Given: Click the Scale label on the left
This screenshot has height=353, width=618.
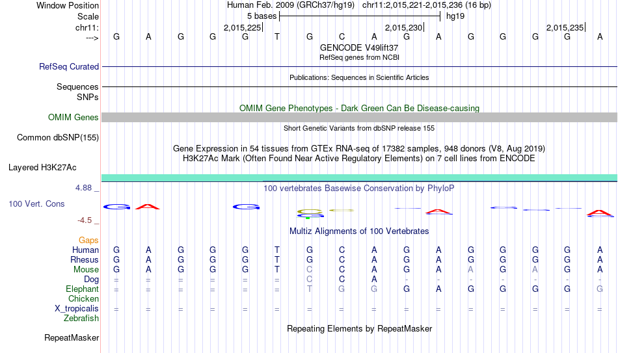Looking at the screenshot, I should 88,16.
